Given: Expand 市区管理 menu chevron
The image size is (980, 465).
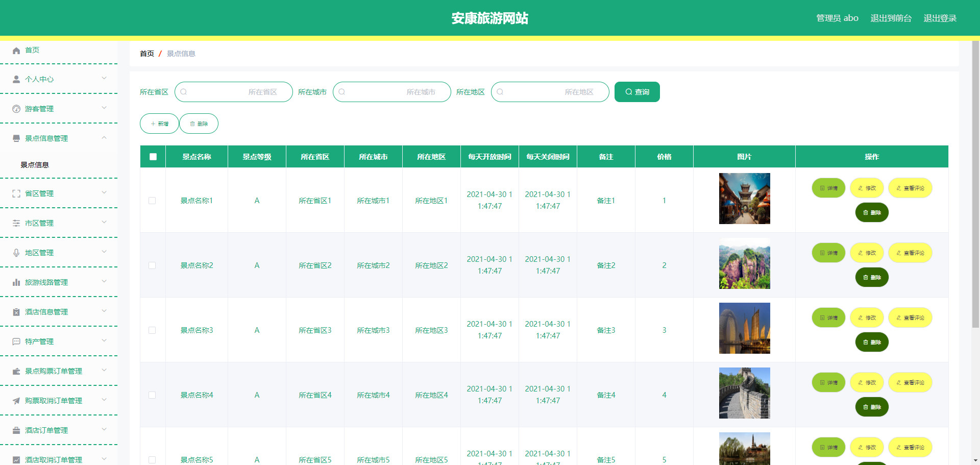Looking at the screenshot, I should click(x=104, y=222).
